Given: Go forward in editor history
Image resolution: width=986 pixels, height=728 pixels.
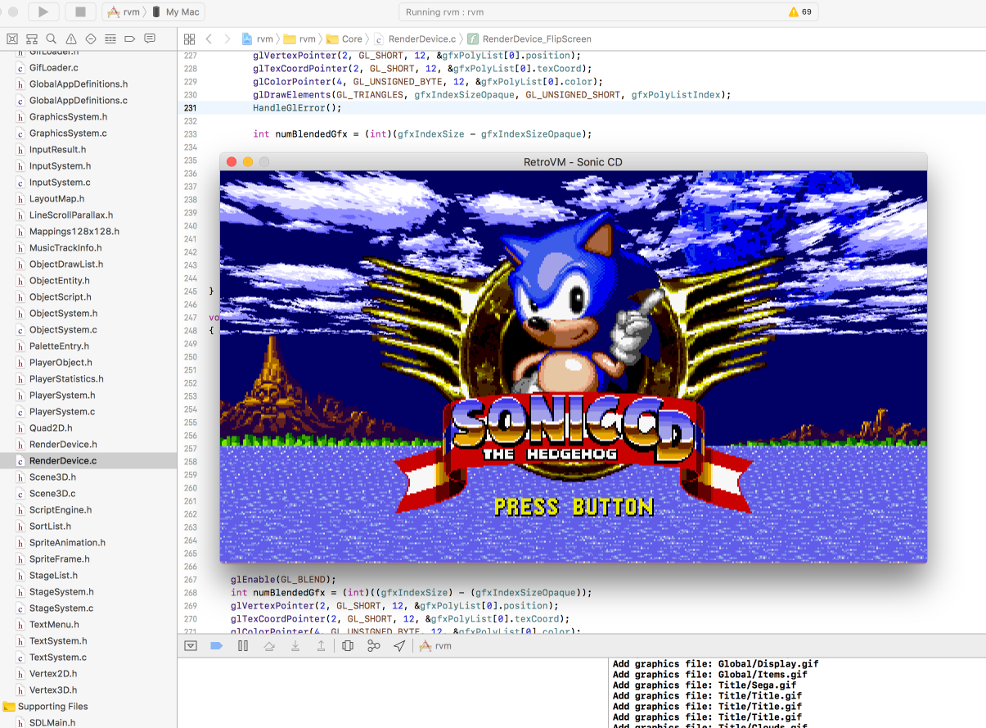Looking at the screenshot, I should pyautogui.click(x=227, y=38).
